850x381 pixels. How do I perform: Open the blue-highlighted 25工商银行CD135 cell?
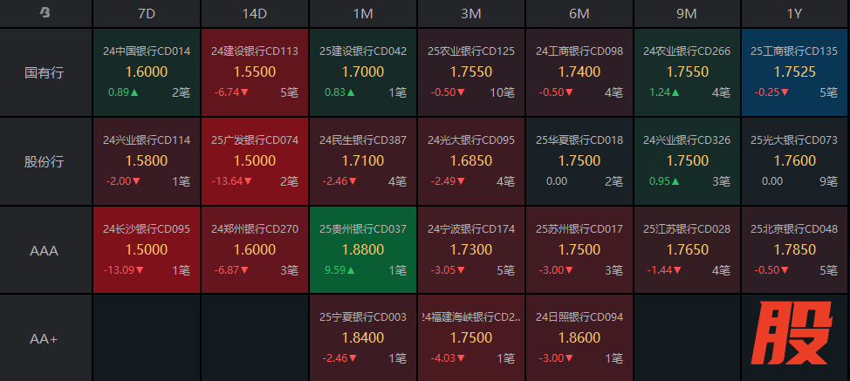(794, 72)
